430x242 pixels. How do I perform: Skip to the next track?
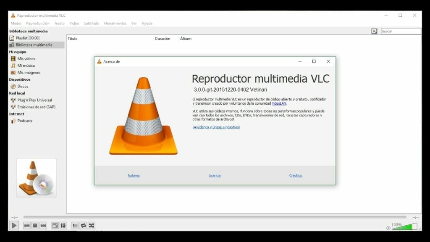tap(43, 226)
